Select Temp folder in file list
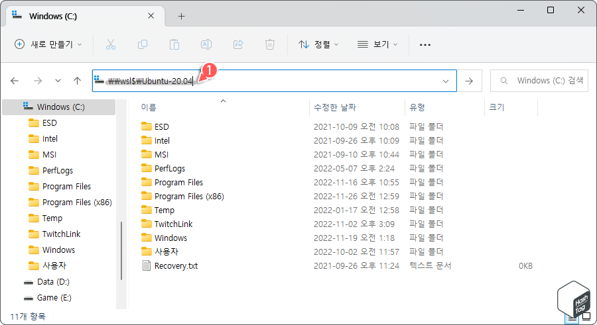This screenshot has height=325, width=597. click(x=164, y=210)
